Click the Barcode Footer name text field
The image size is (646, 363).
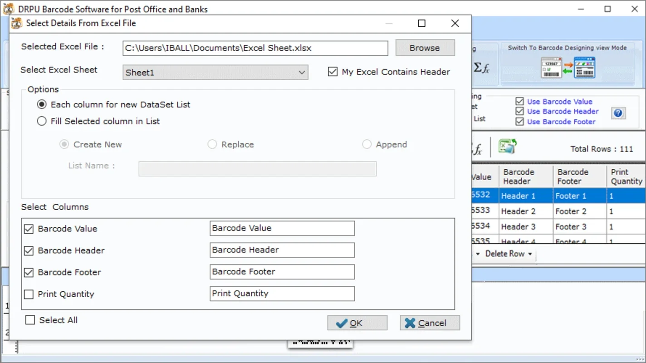pos(282,272)
